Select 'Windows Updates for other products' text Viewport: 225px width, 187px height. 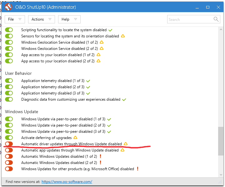coord(52,169)
